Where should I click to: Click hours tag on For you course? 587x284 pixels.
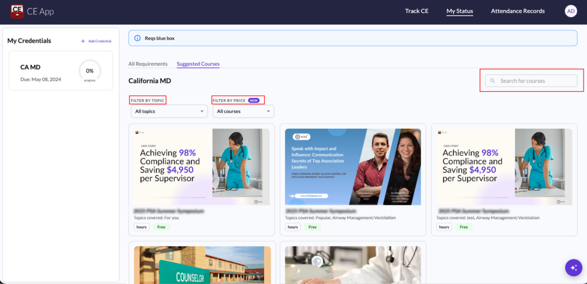click(x=142, y=227)
